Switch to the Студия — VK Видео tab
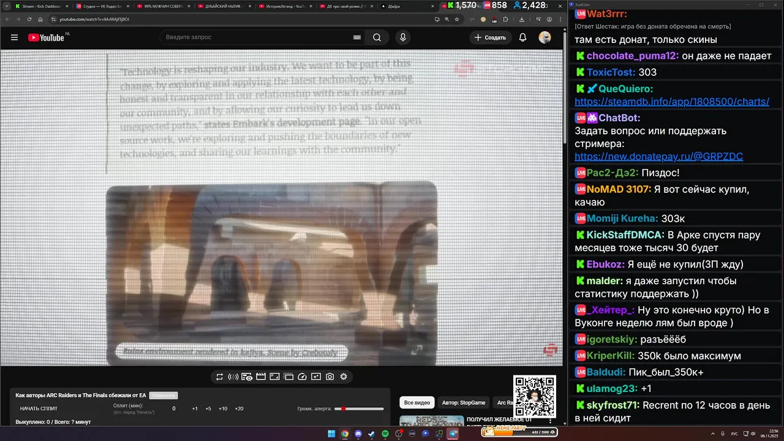784x441 pixels. (102, 6)
